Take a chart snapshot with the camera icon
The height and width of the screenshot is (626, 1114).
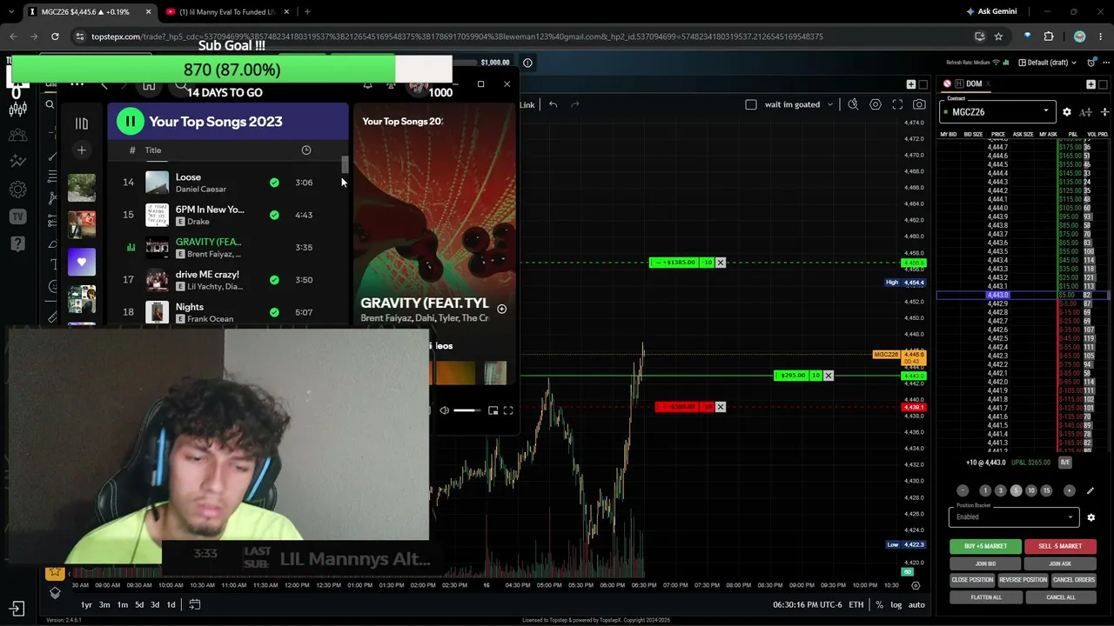click(919, 104)
